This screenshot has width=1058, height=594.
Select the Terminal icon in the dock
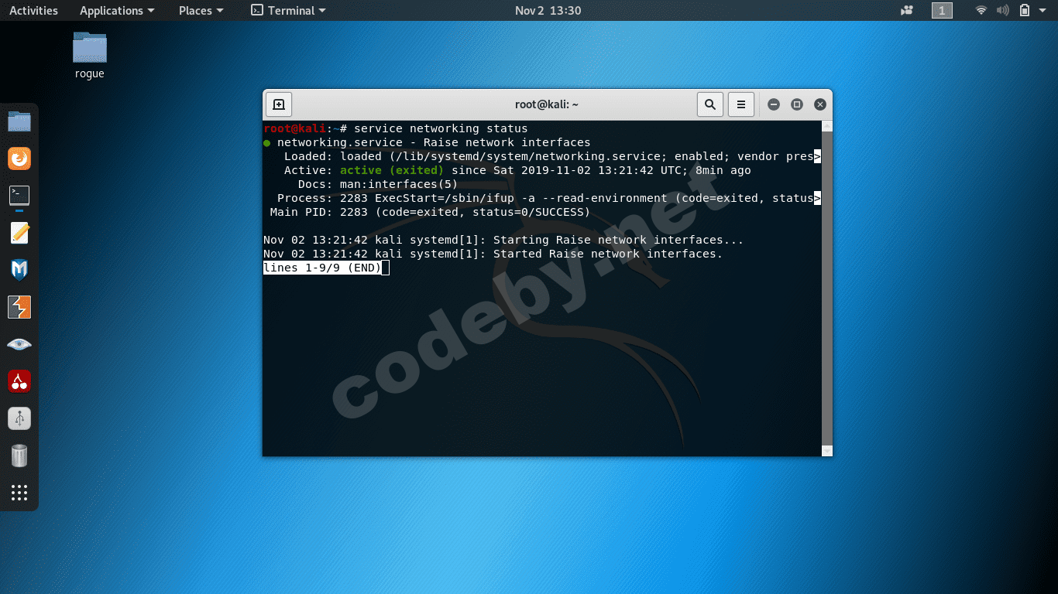click(19, 196)
